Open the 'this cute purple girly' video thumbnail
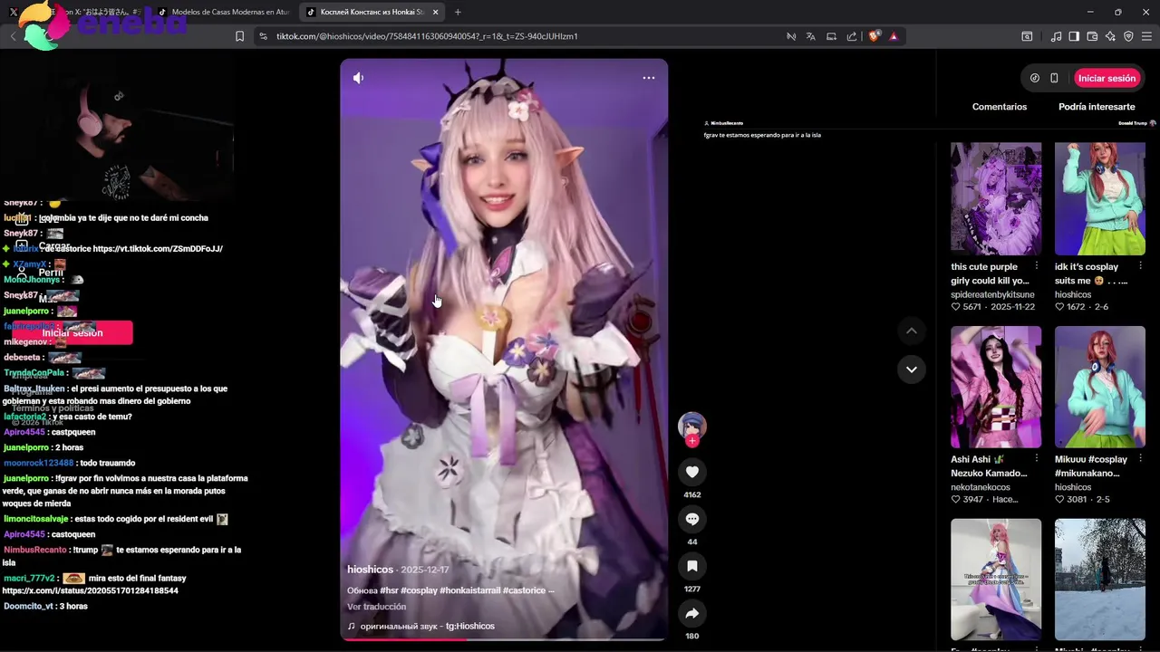This screenshot has height=652, width=1160. (996, 198)
